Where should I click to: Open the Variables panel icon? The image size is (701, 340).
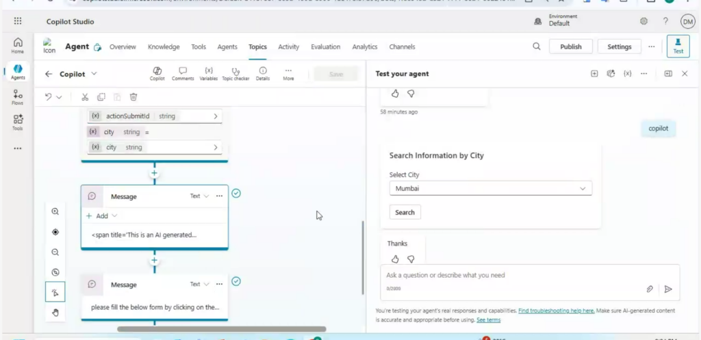pos(209,73)
